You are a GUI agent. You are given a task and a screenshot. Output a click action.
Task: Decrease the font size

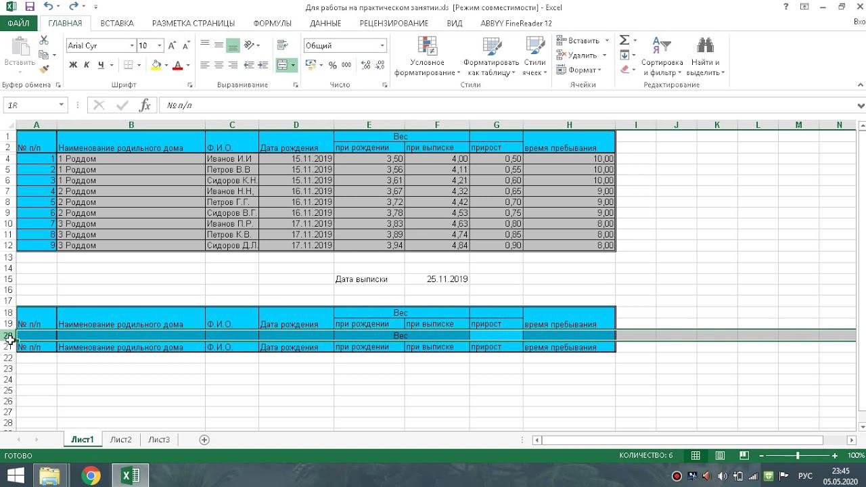(x=186, y=45)
